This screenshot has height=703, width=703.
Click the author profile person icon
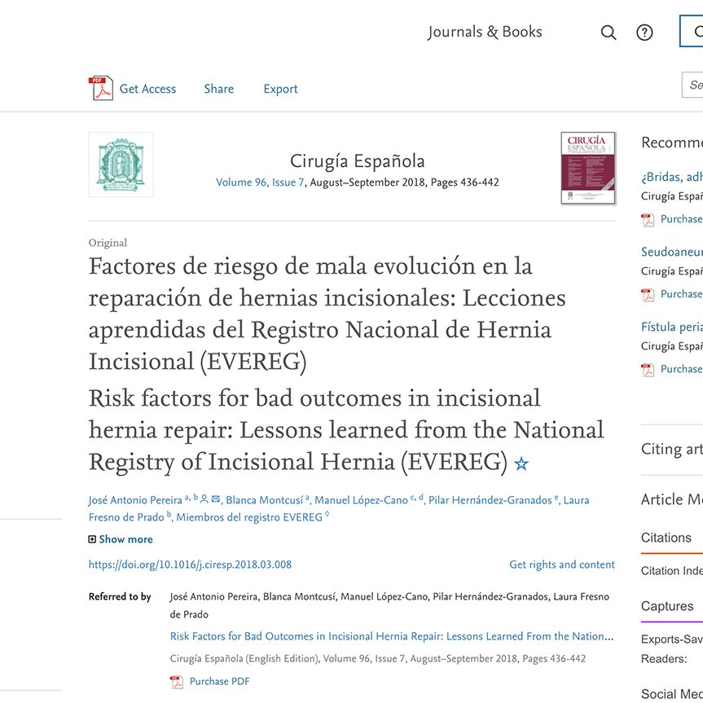[204, 499]
